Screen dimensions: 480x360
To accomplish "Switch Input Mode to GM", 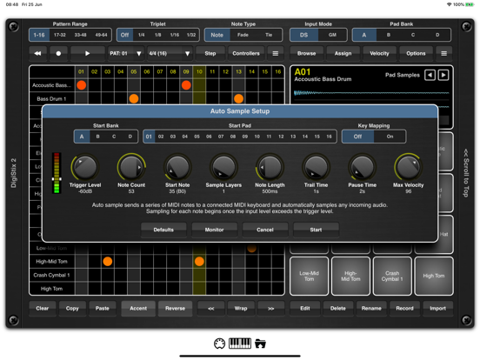I will coord(332,35).
